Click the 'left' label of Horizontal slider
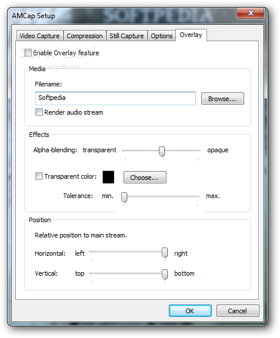Image resolution: width=280 pixels, height=338 pixels. 79,253
